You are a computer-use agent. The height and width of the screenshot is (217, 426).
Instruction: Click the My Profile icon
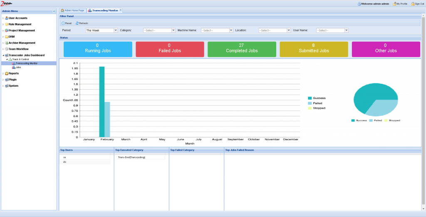394,4
